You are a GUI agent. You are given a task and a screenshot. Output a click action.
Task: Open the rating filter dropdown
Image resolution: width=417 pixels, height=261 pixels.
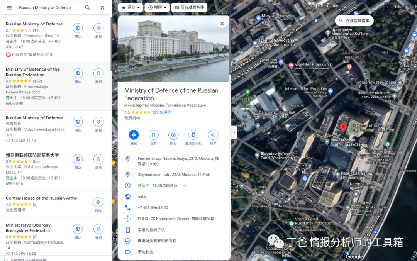131,7
